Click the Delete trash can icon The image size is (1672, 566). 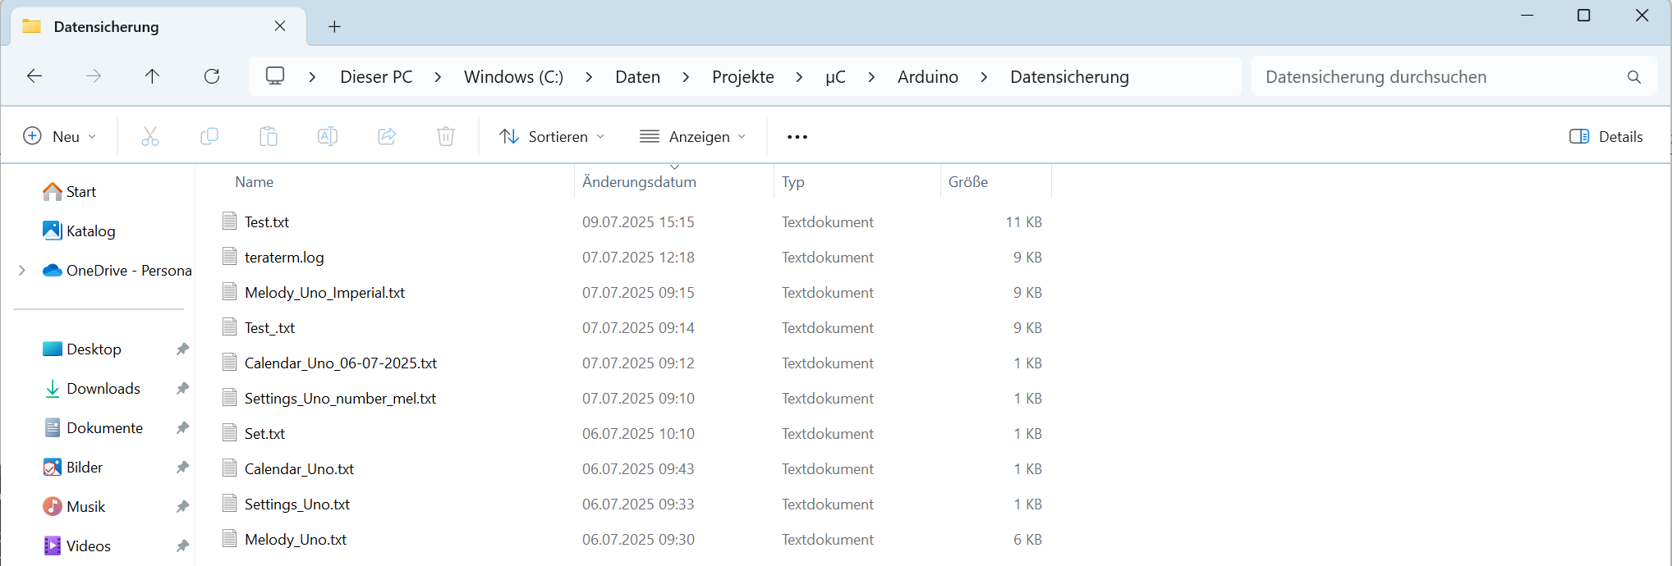446,136
